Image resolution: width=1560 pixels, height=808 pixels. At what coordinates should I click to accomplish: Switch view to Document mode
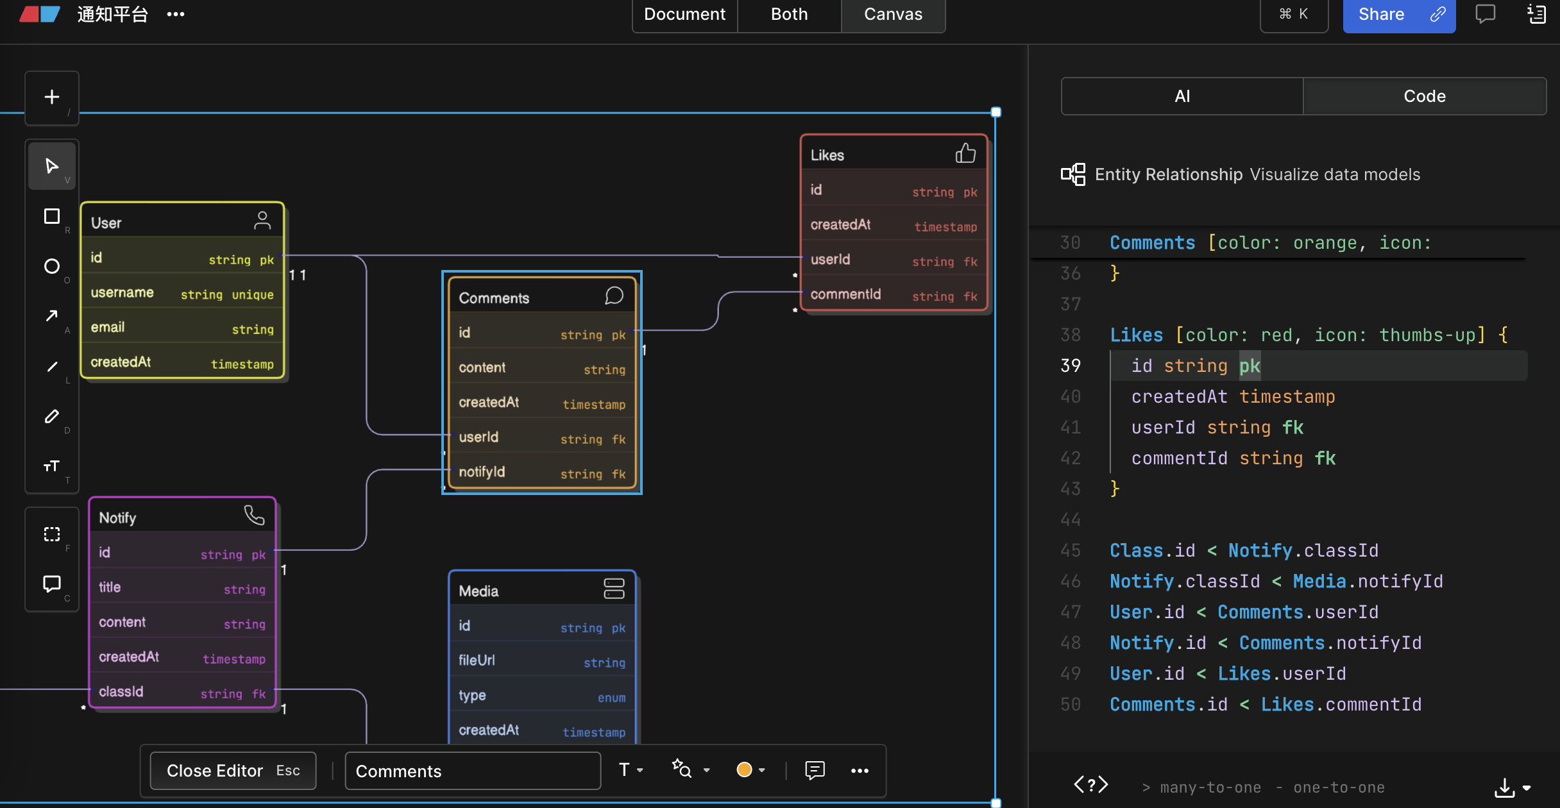684,14
